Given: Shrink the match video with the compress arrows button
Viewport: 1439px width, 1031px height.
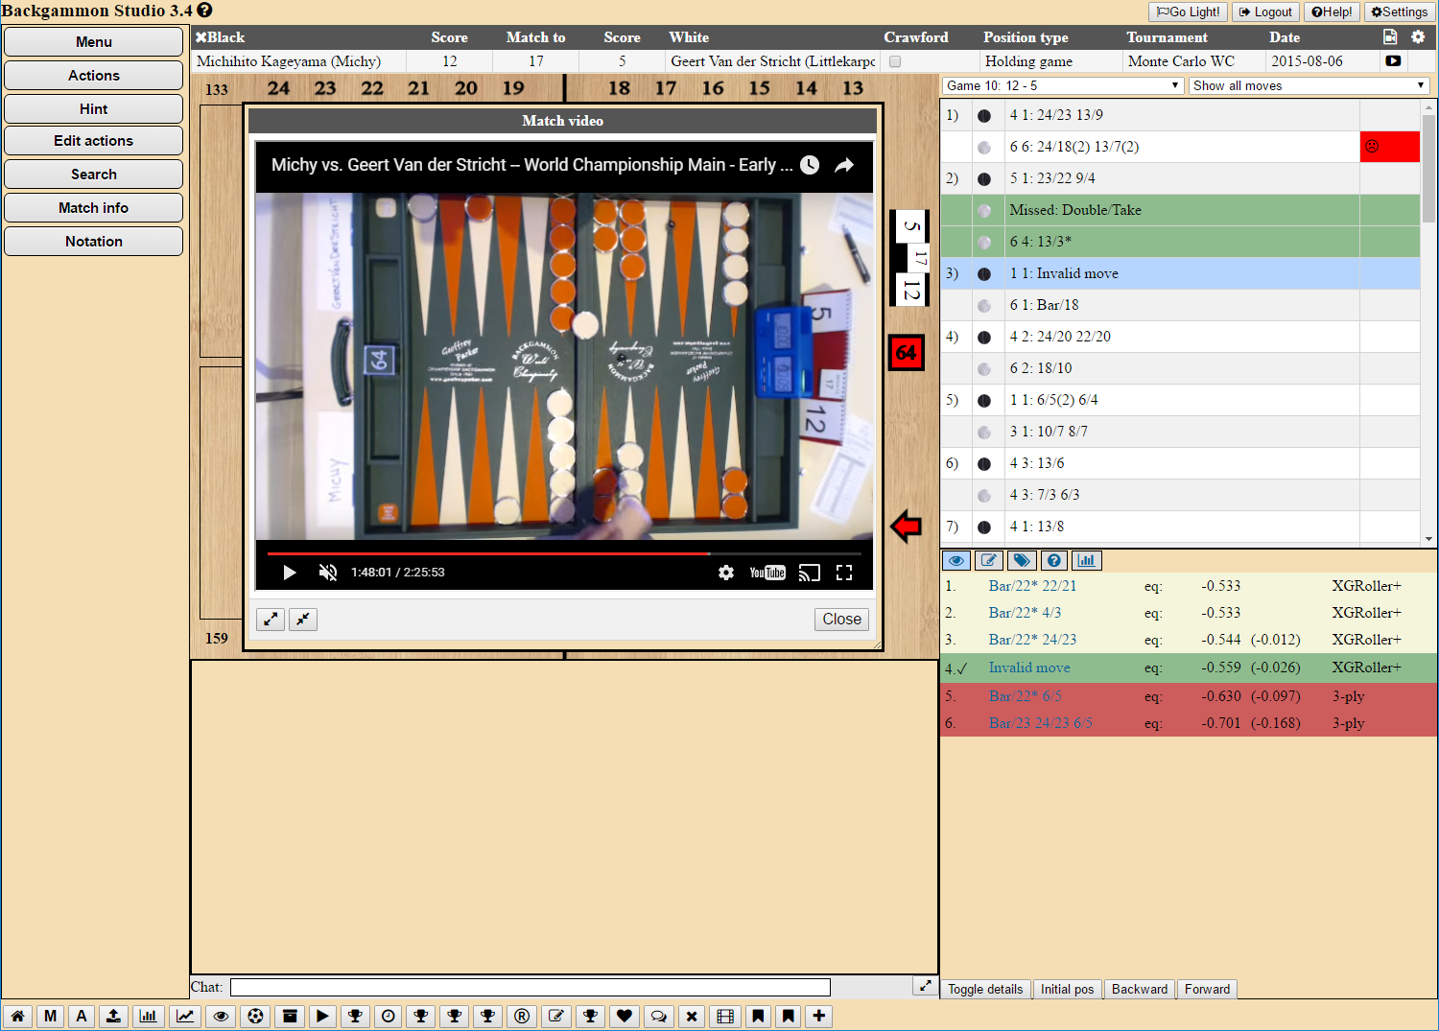Looking at the screenshot, I should coord(303,620).
